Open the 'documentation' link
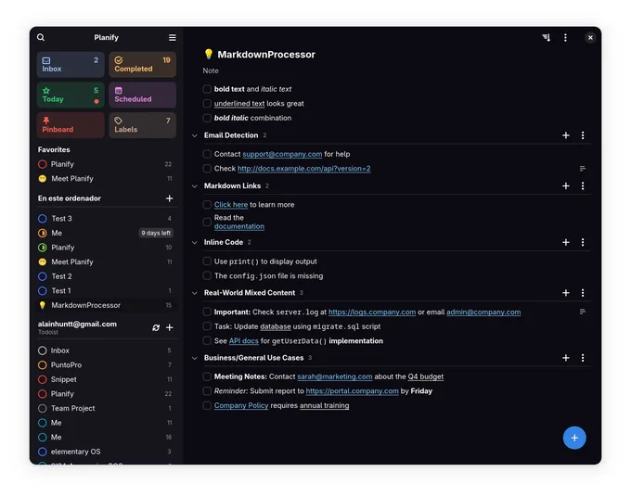 pos(239,226)
